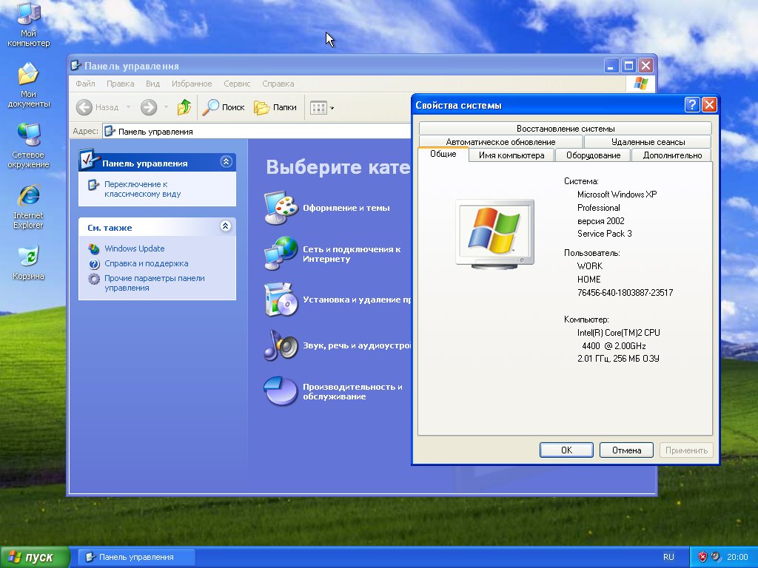Click the Звук, речь и аудиоустройства icon

281,345
